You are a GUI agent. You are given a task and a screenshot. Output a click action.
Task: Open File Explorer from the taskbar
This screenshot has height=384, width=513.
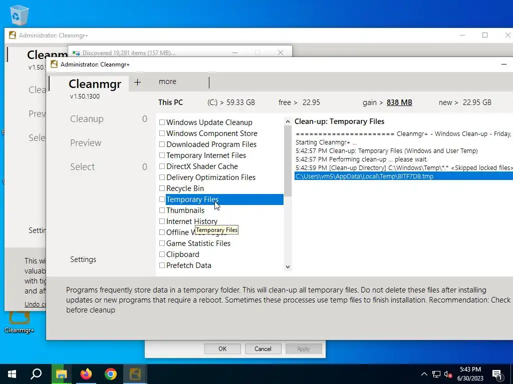pos(61,374)
